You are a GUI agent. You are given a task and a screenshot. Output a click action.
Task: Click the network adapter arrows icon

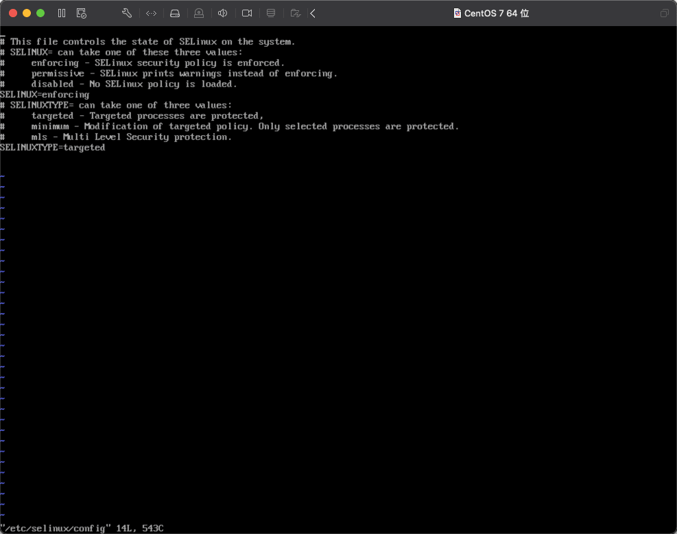pos(151,13)
